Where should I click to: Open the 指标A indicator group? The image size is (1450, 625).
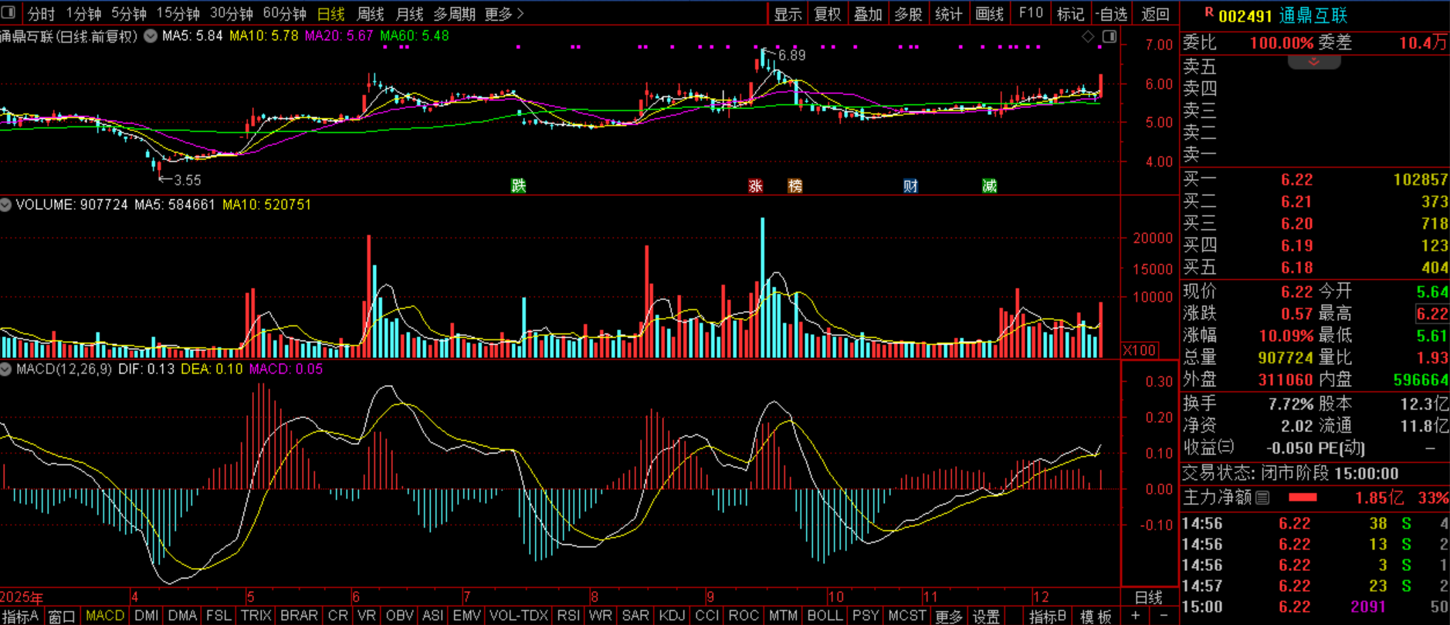click(21, 616)
